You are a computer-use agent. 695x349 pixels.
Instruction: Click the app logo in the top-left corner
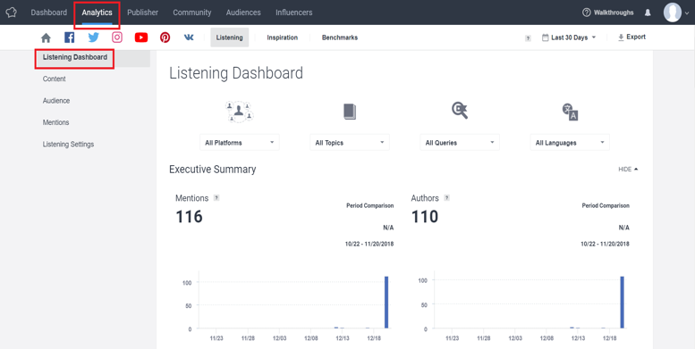pyautogui.click(x=11, y=12)
